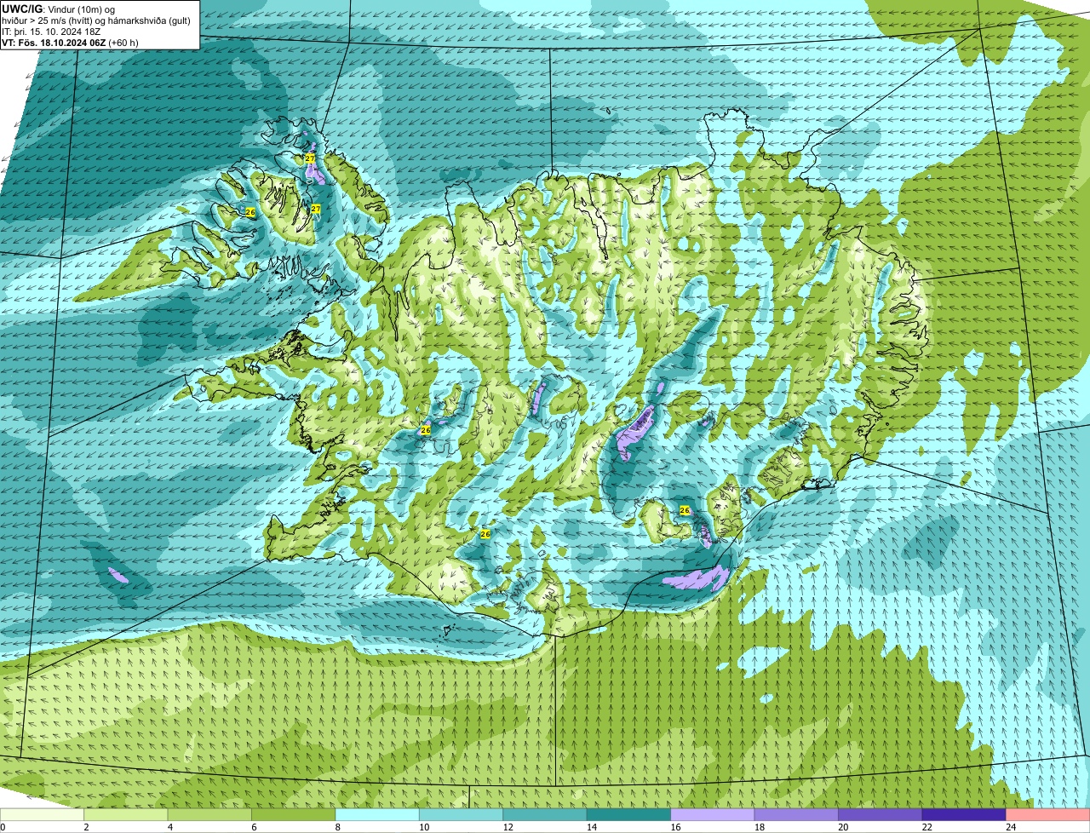Click the pink above-24 m/s swatch
Screen dimensions: 1090x833
(1047, 814)
